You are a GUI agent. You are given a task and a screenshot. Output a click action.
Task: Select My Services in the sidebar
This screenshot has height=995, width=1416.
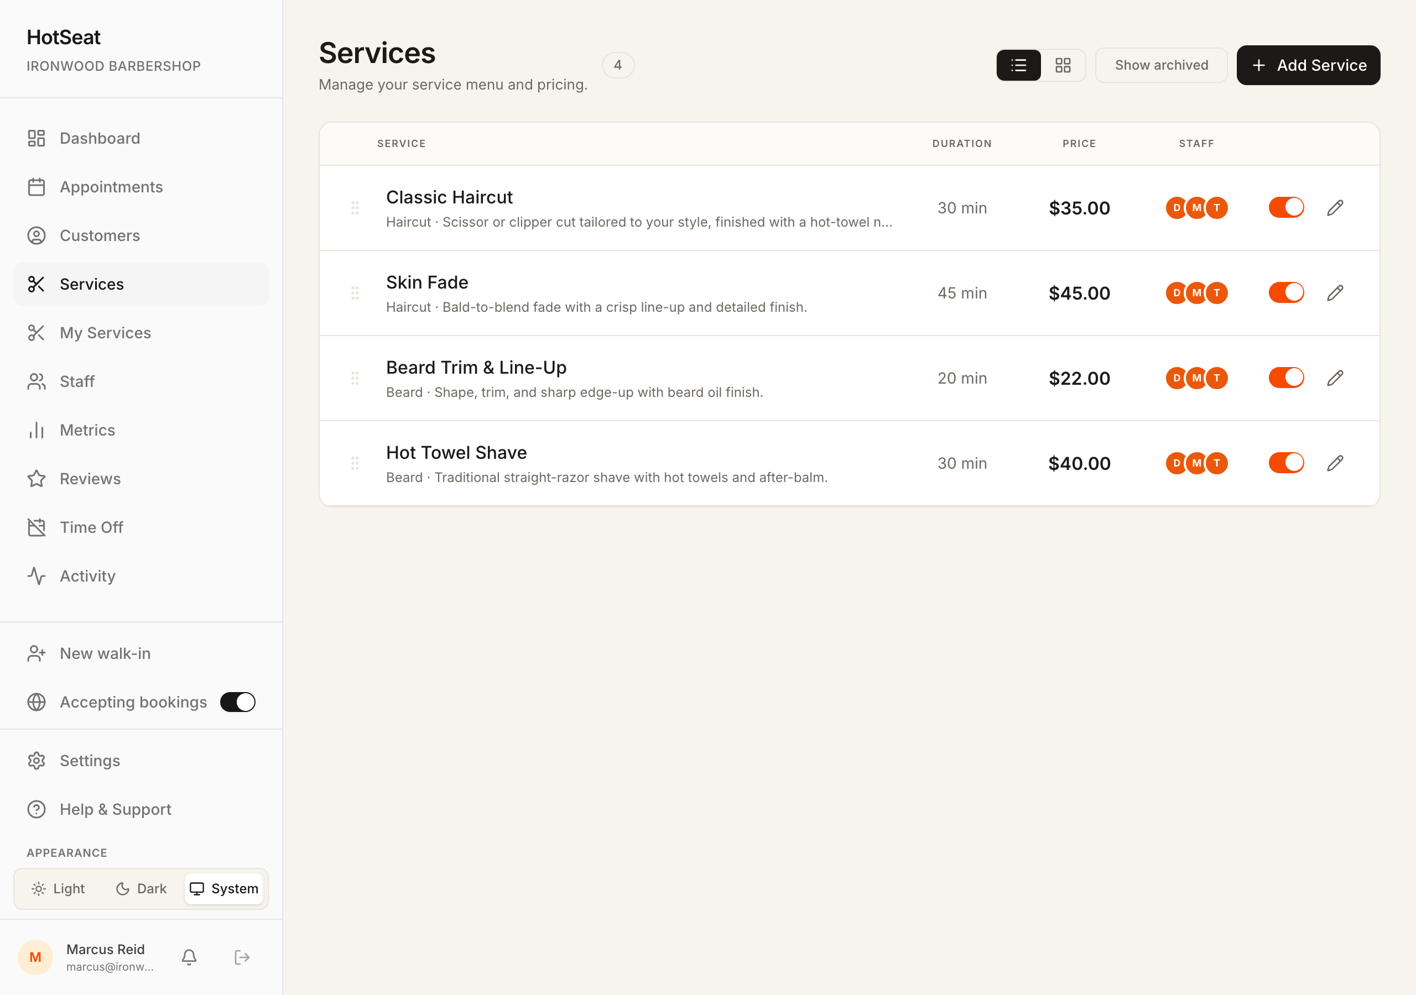coord(140,333)
